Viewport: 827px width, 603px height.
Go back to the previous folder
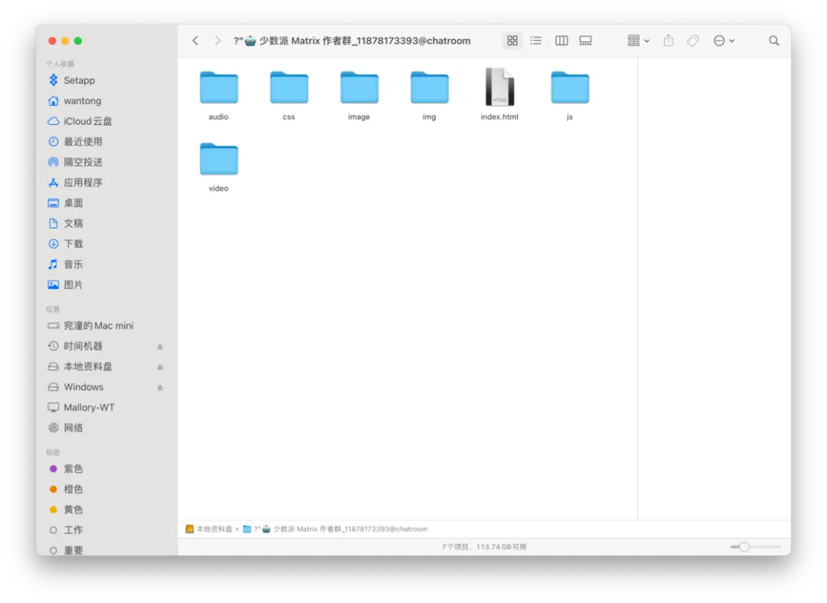tap(195, 41)
